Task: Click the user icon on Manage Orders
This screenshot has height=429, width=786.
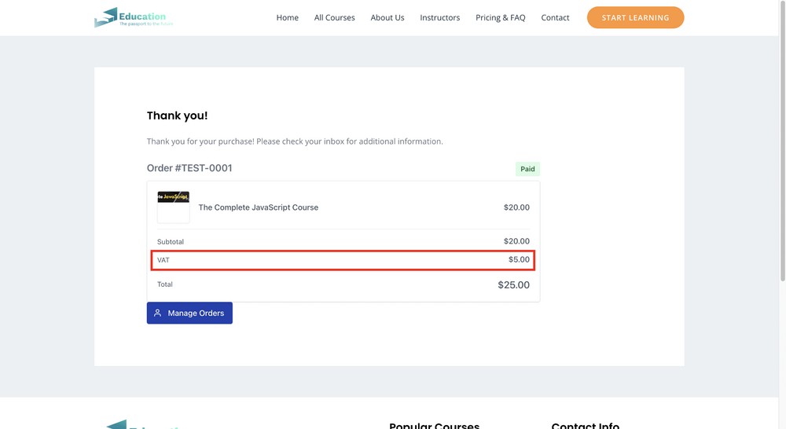Action: [158, 313]
